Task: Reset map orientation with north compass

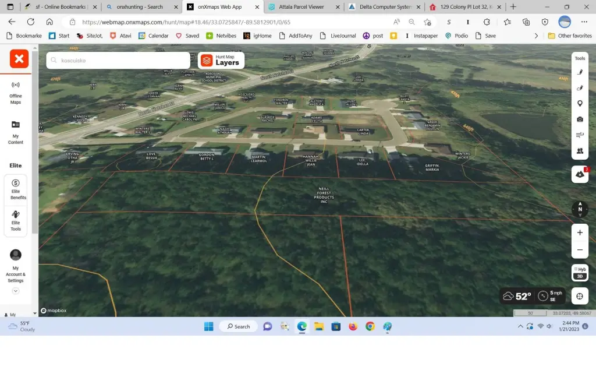Action: tap(580, 209)
